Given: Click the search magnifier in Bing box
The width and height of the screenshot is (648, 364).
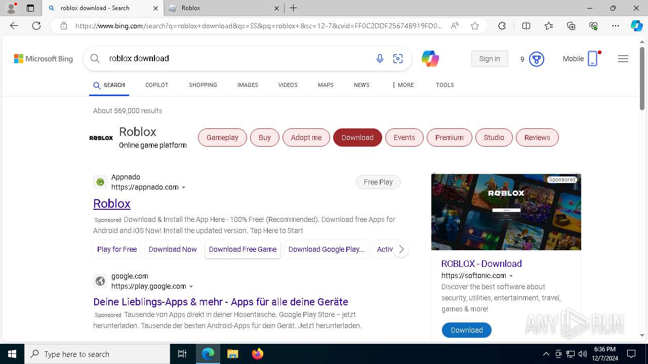Looking at the screenshot, I should (95, 59).
